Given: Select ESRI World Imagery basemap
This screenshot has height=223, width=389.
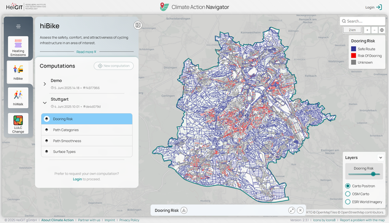Looking at the screenshot, I should [348, 202].
